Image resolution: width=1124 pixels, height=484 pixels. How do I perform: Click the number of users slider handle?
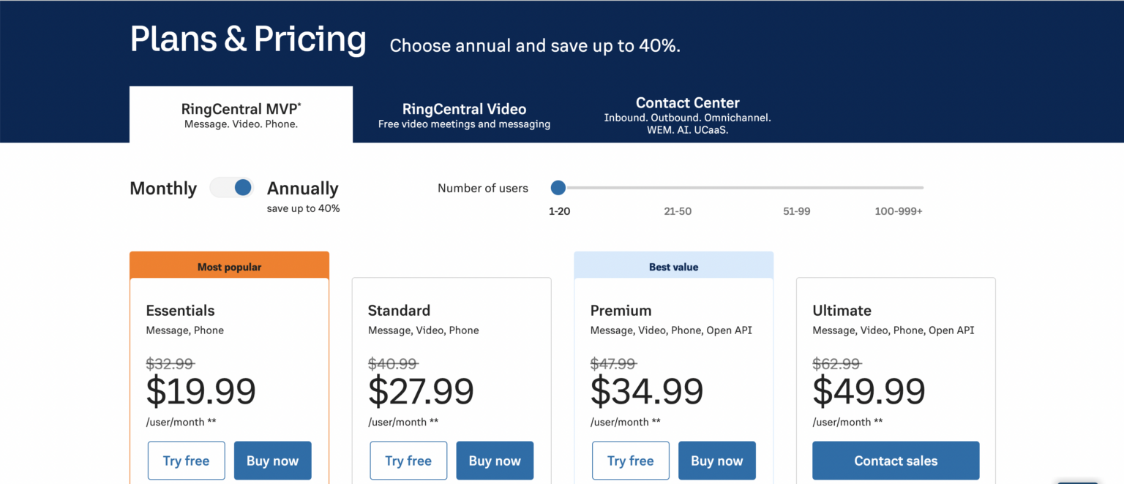(558, 188)
